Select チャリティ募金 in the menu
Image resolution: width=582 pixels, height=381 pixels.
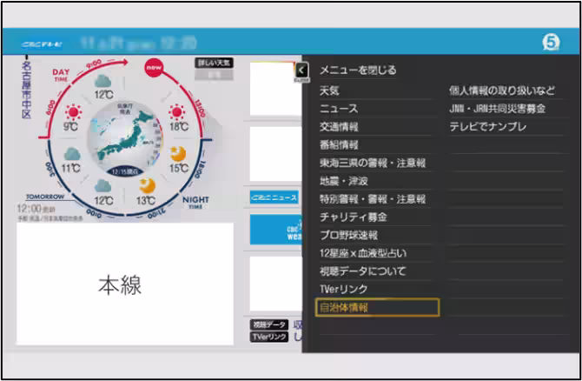pyautogui.click(x=353, y=217)
